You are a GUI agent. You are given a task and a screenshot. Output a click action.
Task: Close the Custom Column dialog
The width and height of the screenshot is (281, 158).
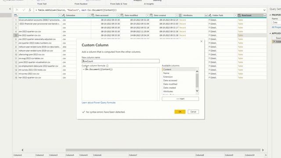(201, 41)
